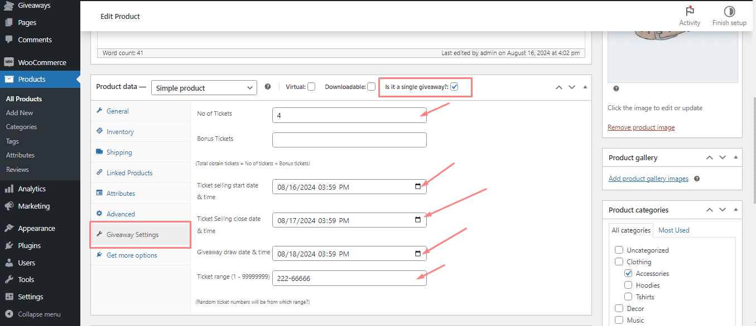Move Product data panel up
This screenshot has width=756, height=326.
[559, 87]
